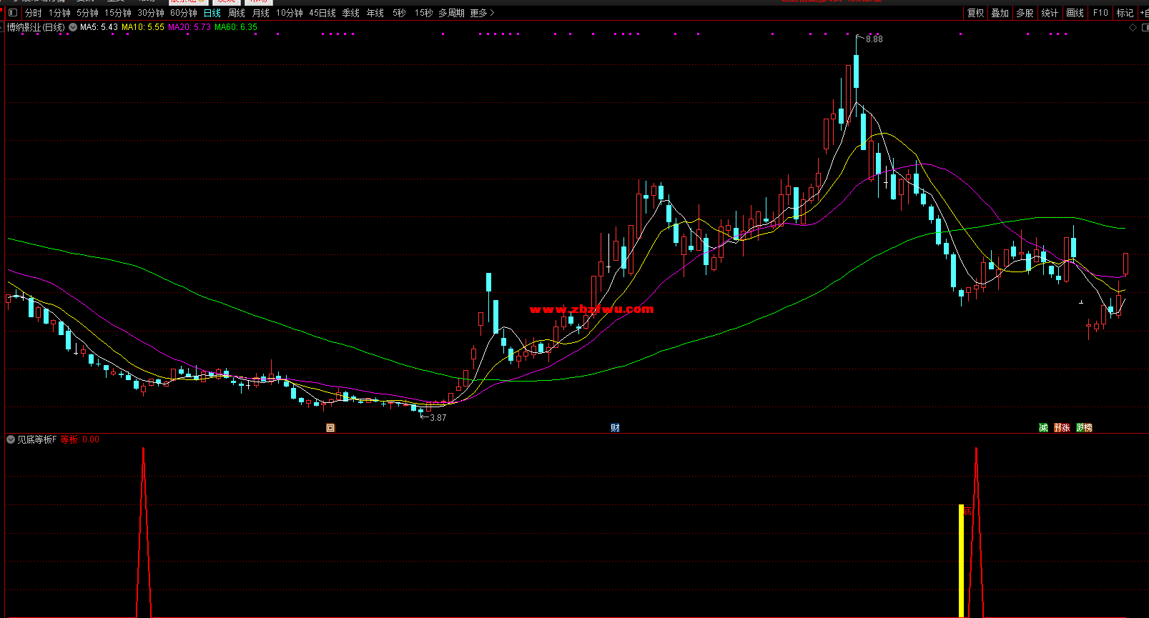Click the MA10: 5.55 indicator value
Screen dimensions: 1149x618
click(x=143, y=27)
